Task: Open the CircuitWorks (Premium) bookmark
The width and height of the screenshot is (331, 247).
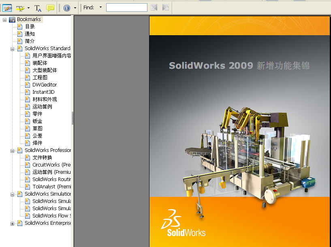Action: tap(52, 165)
